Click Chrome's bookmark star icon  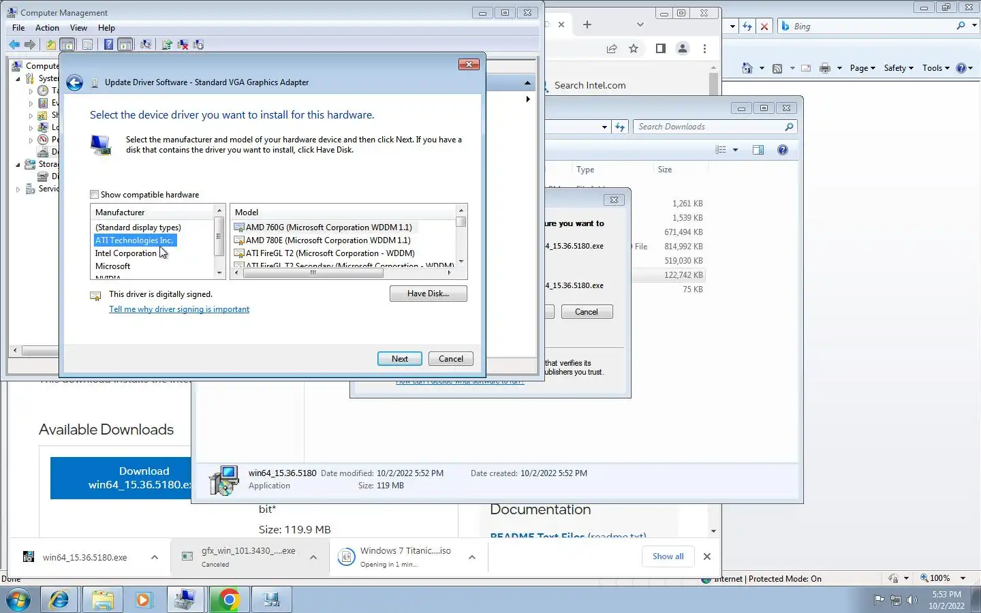coord(634,48)
